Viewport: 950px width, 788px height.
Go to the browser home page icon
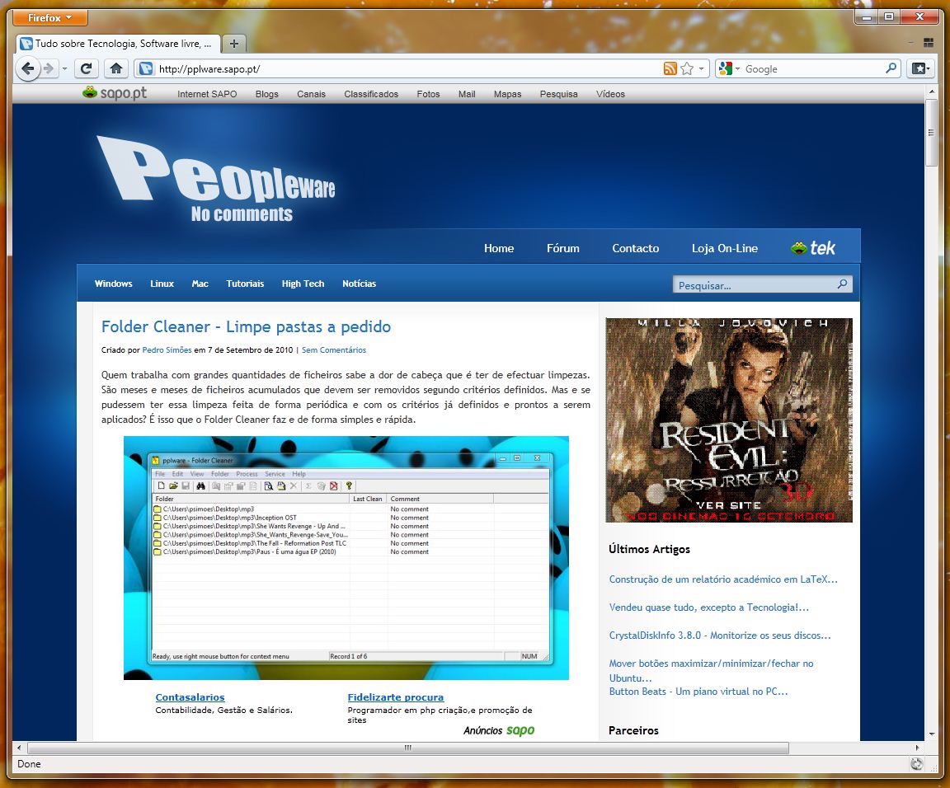click(x=116, y=68)
